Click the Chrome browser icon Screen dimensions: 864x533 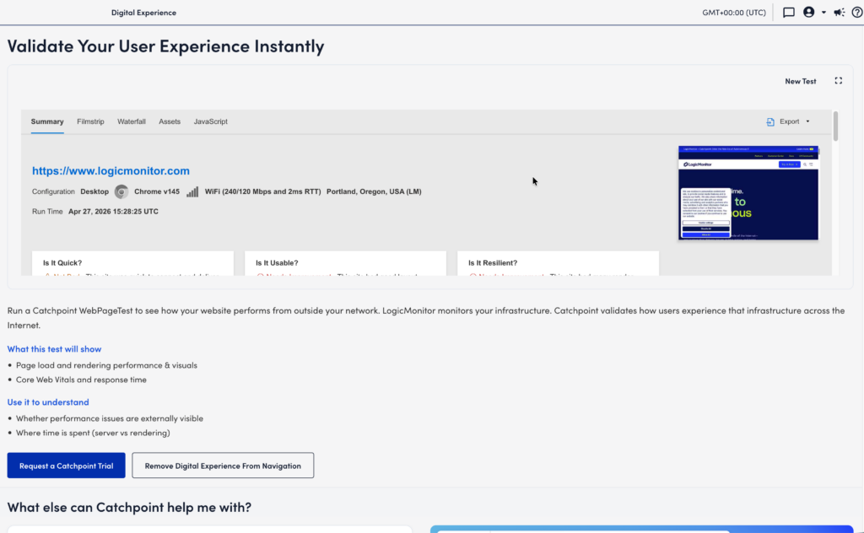(121, 191)
